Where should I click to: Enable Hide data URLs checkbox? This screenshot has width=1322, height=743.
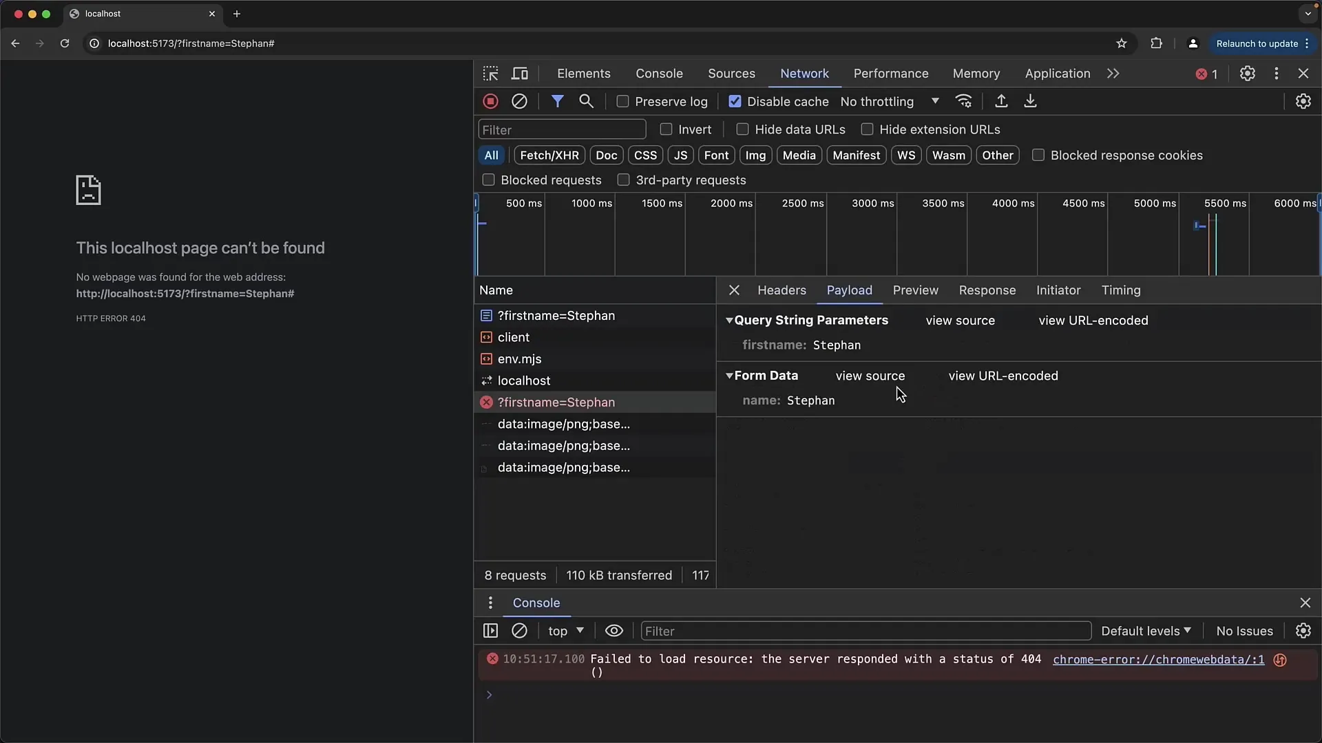tap(742, 129)
